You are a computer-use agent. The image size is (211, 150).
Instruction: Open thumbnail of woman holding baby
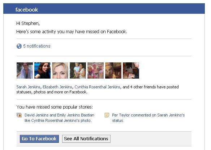(x=78, y=71)
